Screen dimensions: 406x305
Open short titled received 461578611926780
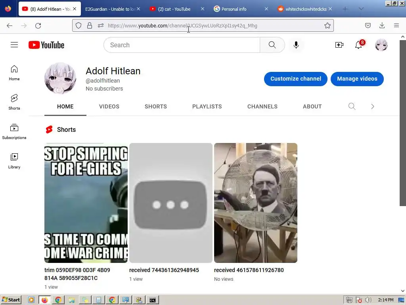(249, 270)
